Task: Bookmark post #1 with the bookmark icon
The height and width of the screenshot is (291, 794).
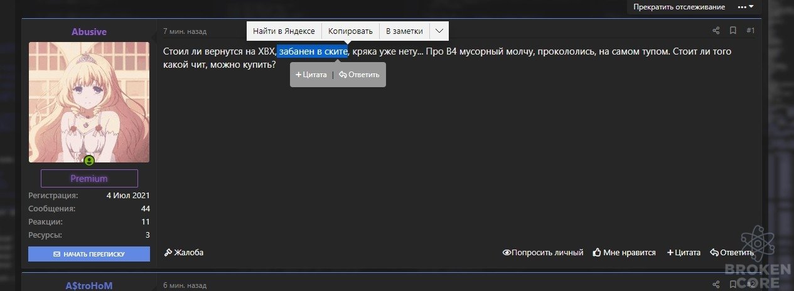Action: point(732,30)
